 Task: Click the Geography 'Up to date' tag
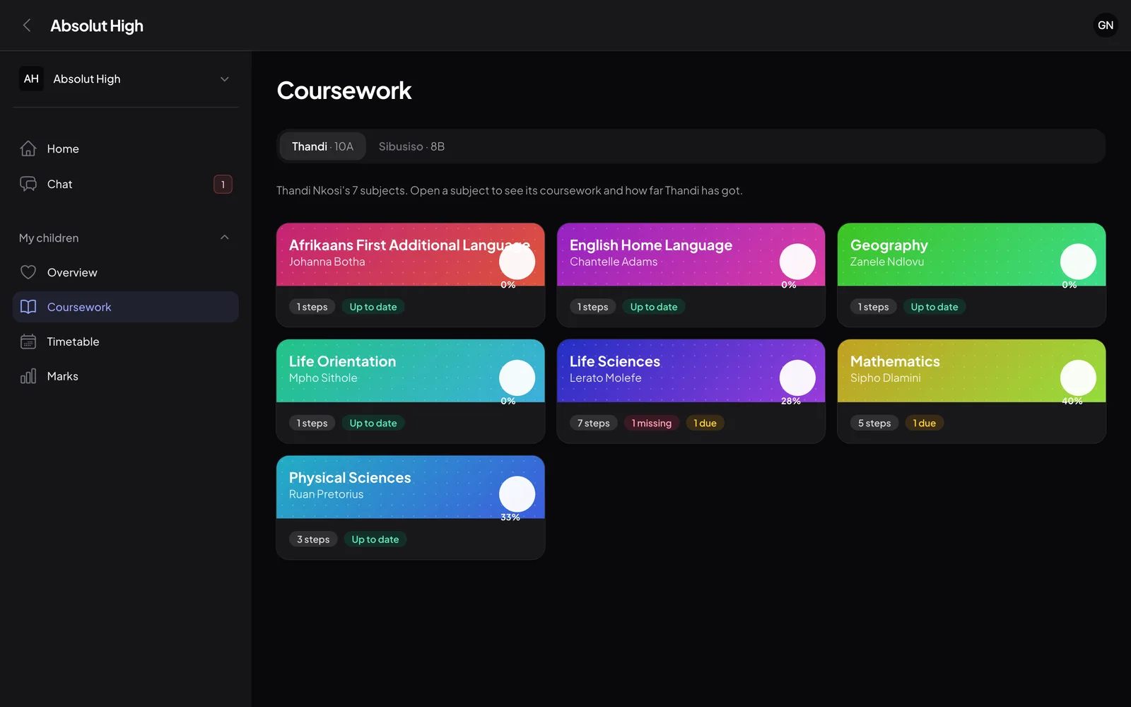point(934,307)
